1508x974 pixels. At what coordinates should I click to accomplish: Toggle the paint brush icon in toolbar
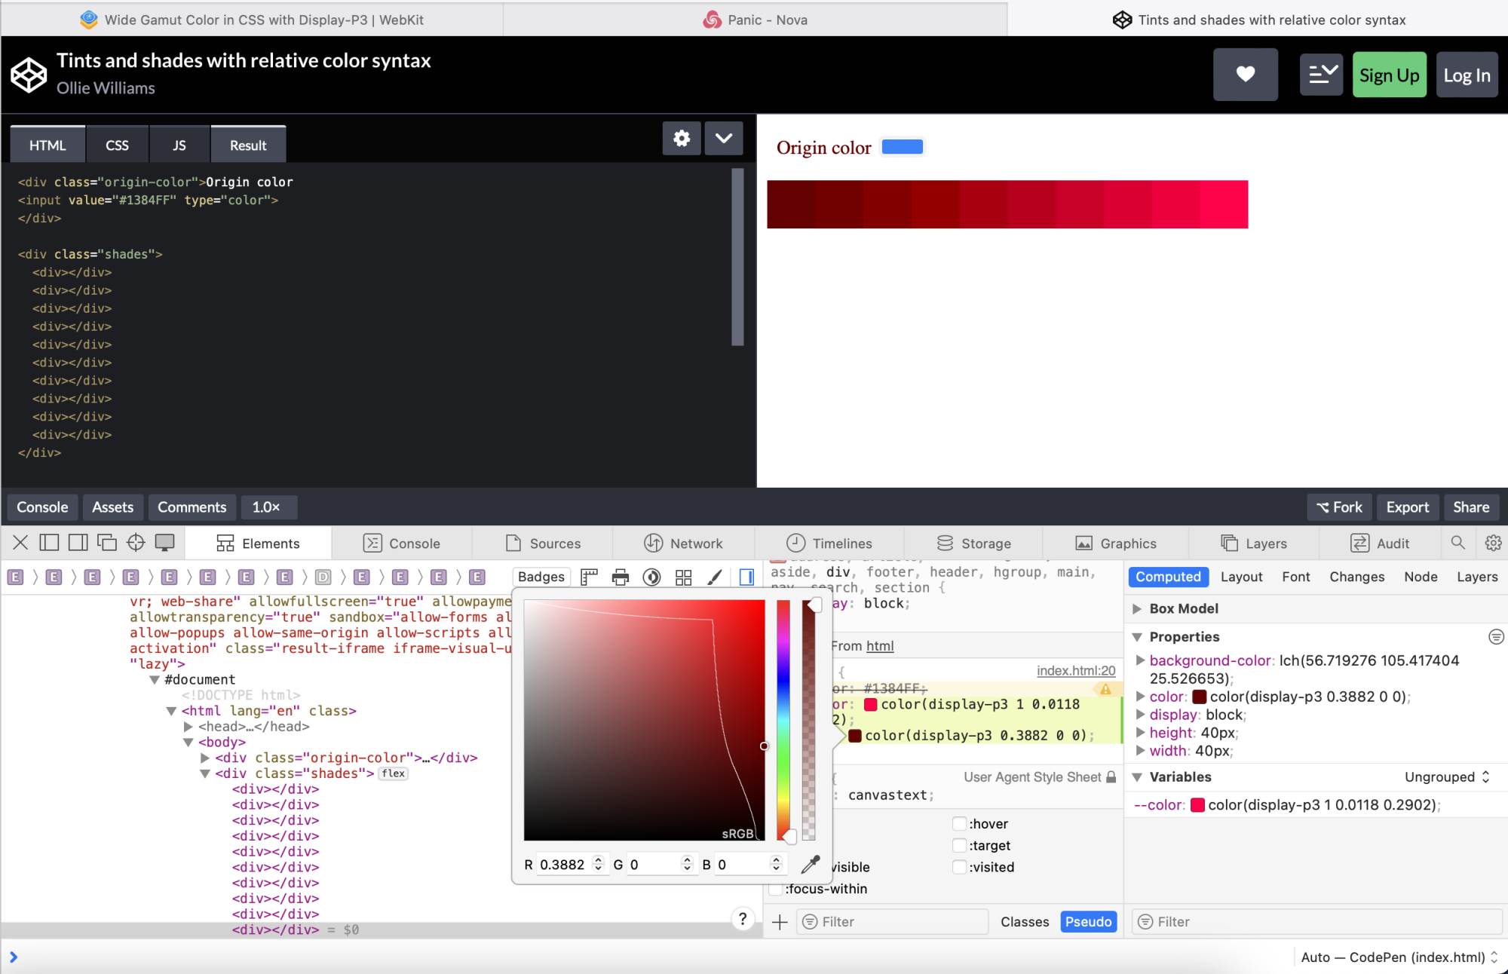pyautogui.click(x=714, y=577)
